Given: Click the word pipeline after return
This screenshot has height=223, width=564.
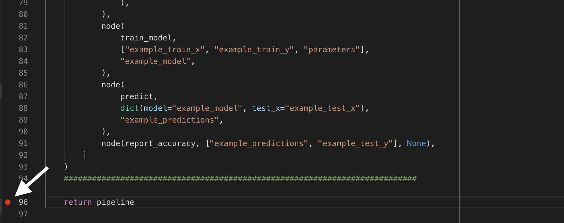Looking at the screenshot, I should [x=115, y=202].
